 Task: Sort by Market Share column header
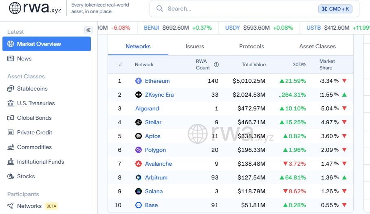point(327,65)
